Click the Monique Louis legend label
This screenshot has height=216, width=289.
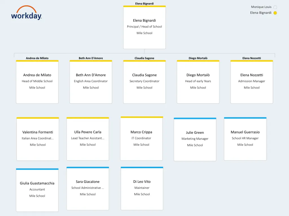[261, 7]
